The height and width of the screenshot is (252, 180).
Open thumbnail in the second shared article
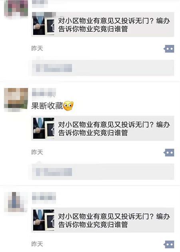coord(44,128)
